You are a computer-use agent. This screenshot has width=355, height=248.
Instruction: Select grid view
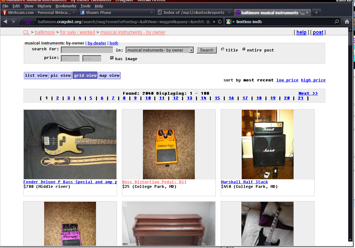pyautogui.click(x=85, y=76)
